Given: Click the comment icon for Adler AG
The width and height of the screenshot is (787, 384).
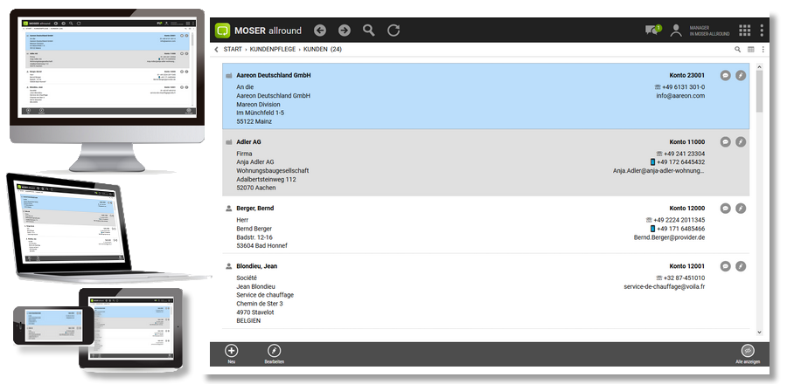Looking at the screenshot, I should [725, 141].
